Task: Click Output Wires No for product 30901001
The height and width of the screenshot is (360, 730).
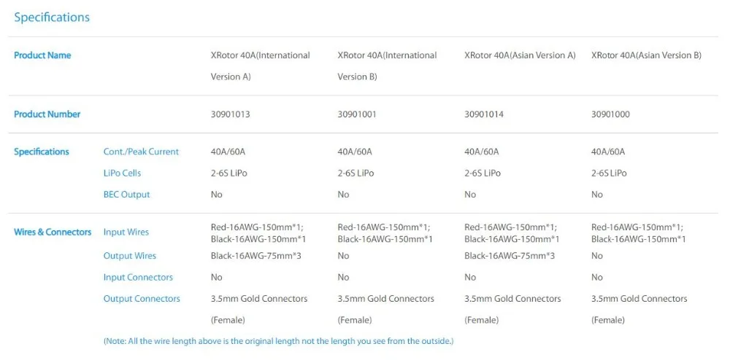Action: click(343, 256)
